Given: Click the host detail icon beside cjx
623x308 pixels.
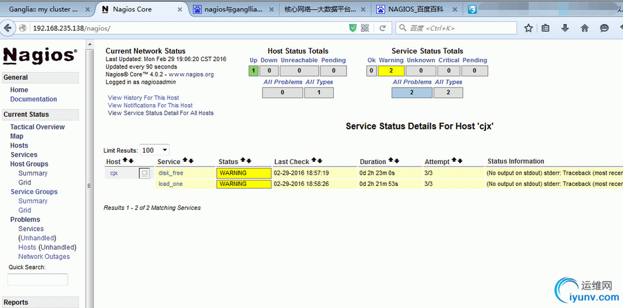Looking at the screenshot, I should pos(144,173).
